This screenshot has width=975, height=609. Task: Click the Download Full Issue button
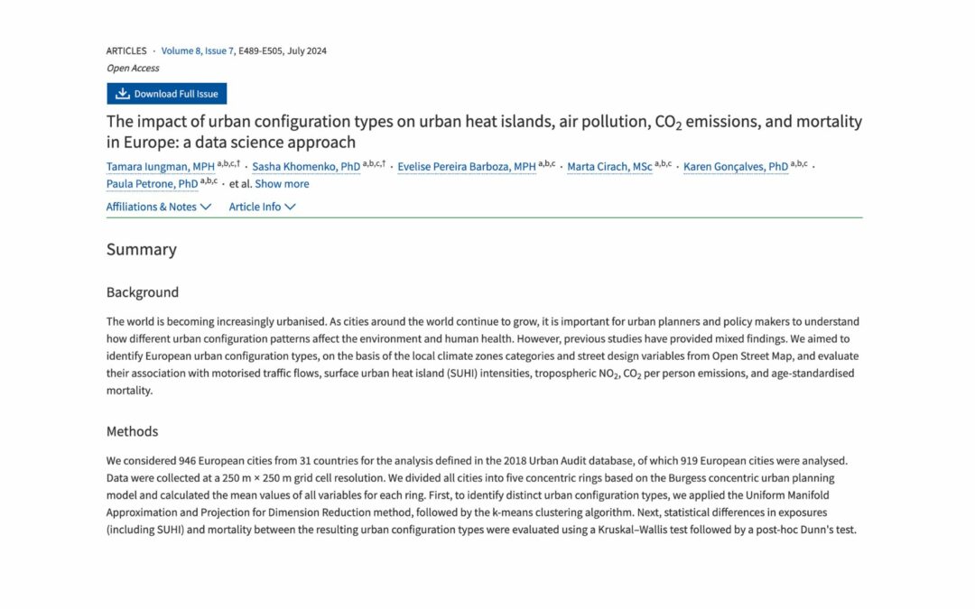pyautogui.click(x=167, y=94)
